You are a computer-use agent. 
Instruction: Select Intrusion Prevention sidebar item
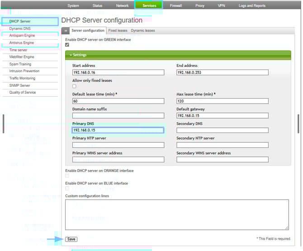[24, 71]
